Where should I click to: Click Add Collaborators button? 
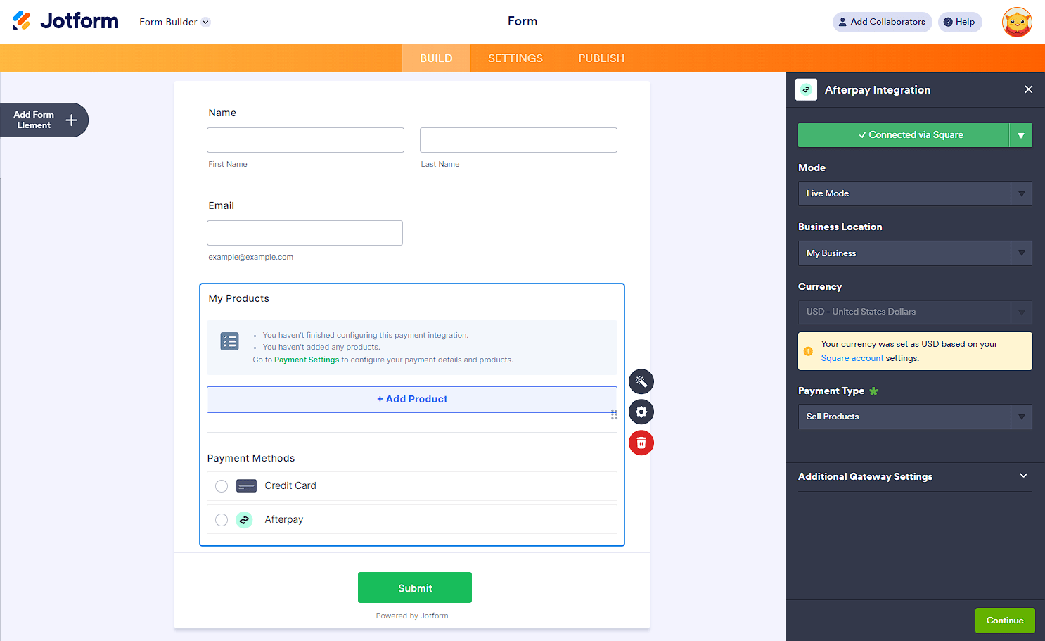click(x=882, y=22)
